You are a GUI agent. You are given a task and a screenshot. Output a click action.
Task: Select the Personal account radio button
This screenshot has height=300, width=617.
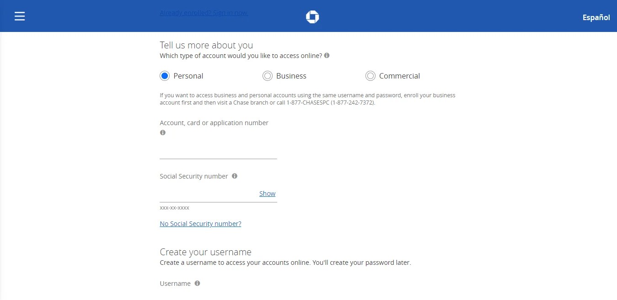(164, 76)
